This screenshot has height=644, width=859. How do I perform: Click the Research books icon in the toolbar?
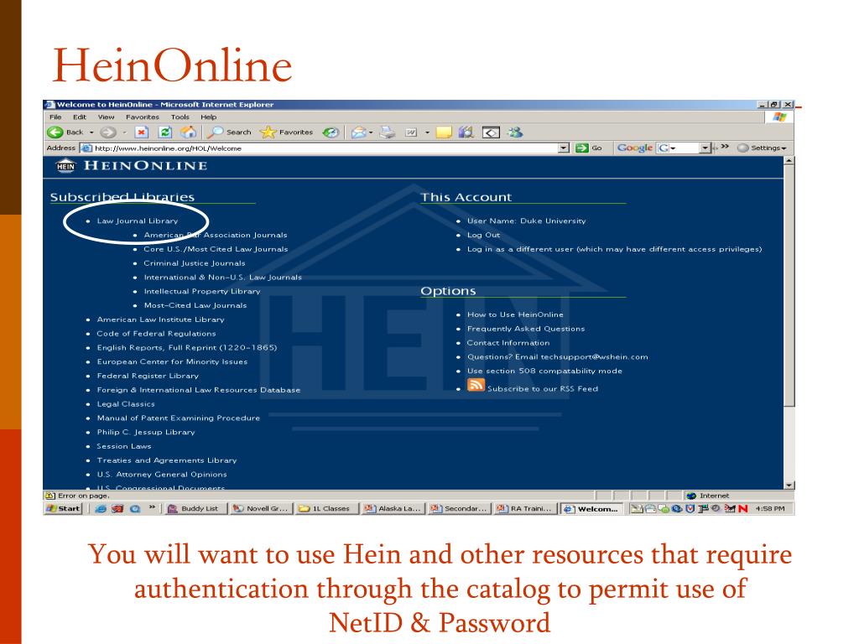click(466, 132)
